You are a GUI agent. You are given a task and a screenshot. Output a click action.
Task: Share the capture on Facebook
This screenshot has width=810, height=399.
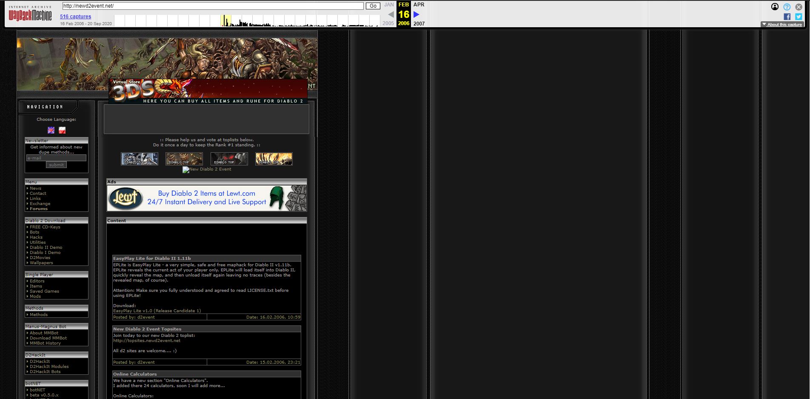pyautogui.click(x=787, y=17)
